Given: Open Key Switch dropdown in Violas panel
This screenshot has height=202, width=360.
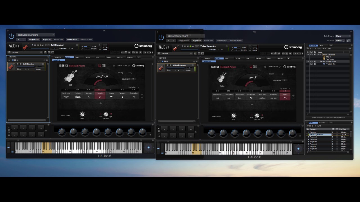Looking at the screenshot, I should tap(285, 88).
